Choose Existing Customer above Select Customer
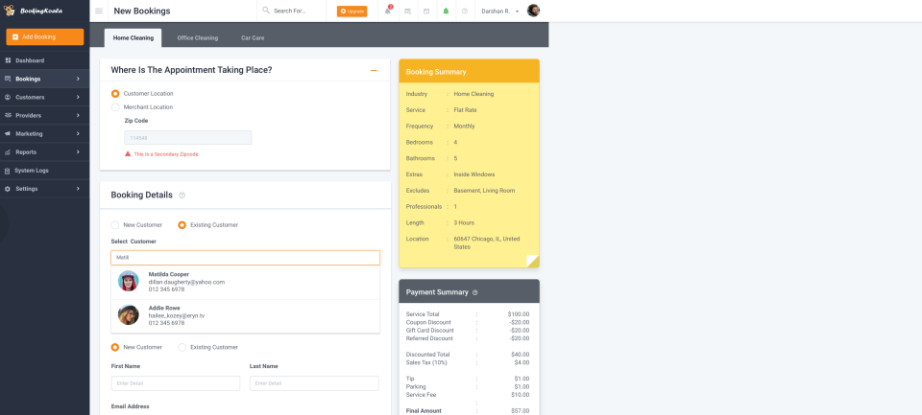 pyautogui.click(x=182, y=225)
